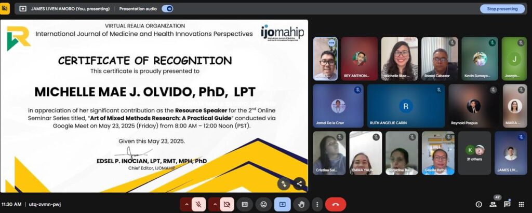Click the present screen share button
Screen dimensions: 532x213
coord(282,204)
